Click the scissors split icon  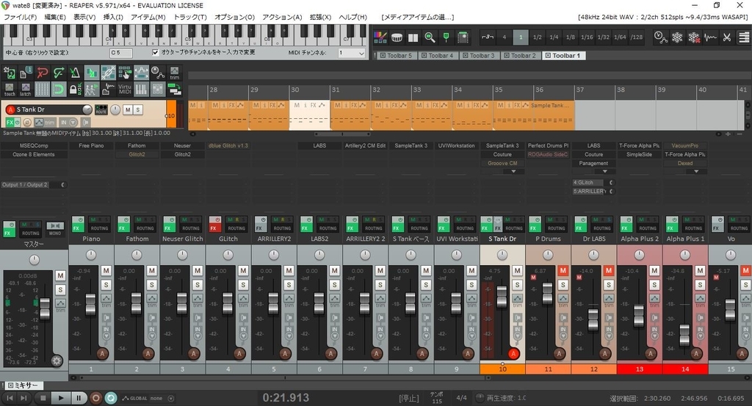point(727,37)
